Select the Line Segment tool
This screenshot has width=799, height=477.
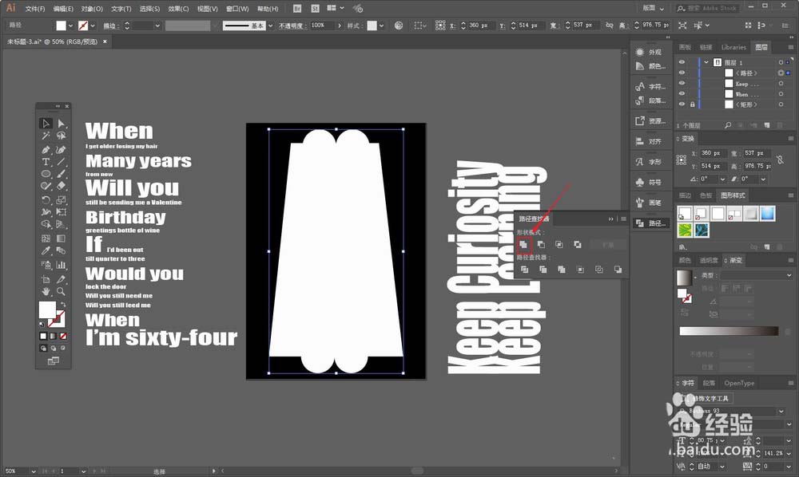[x=62, y=162]
